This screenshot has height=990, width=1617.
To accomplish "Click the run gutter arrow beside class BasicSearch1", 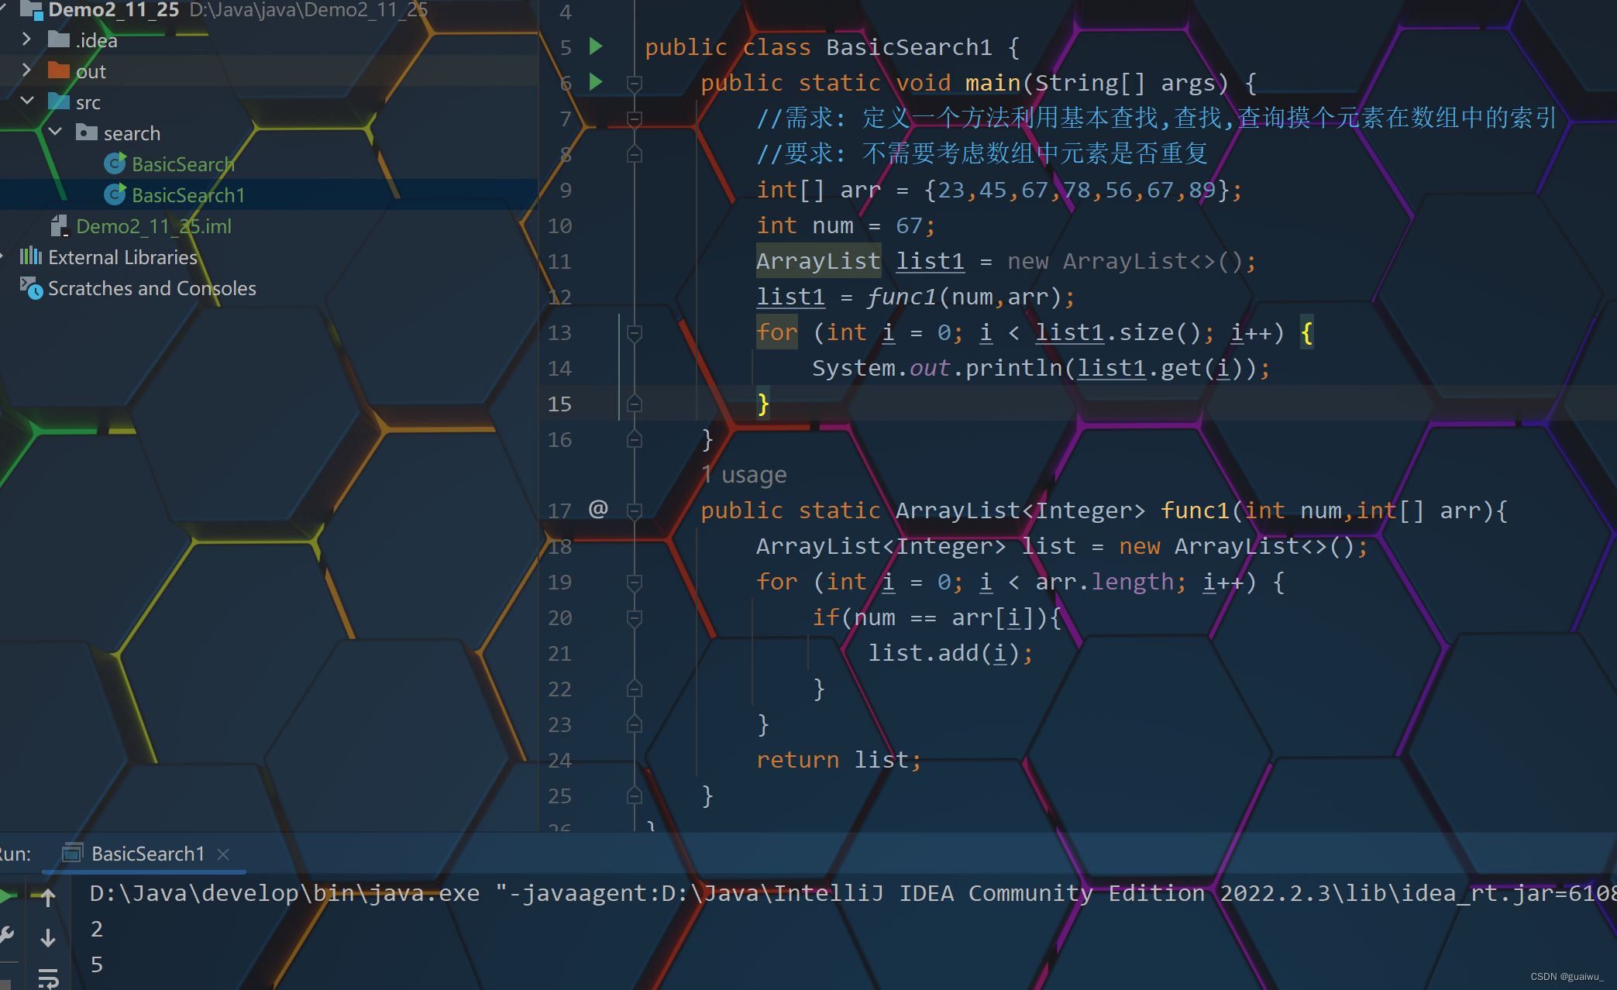I will click(596, 46).
